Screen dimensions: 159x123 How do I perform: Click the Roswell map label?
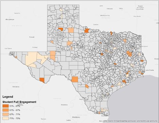point(32,37)
